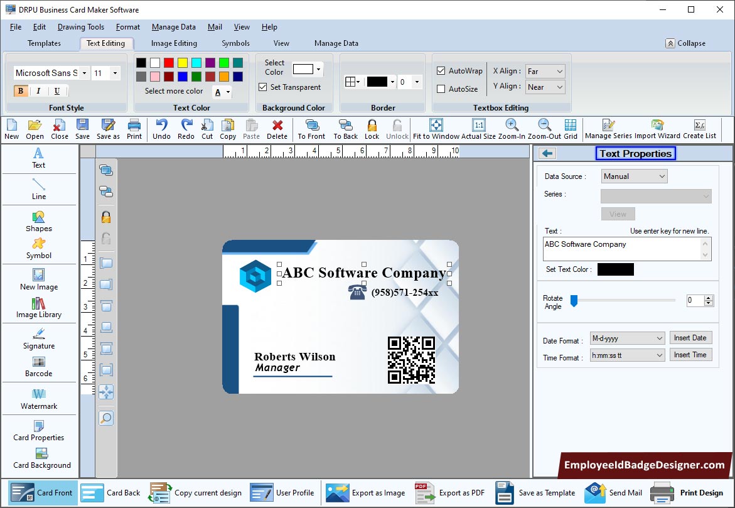The width and height of the screenshot is (735, 508).
Task: Collapse the ribbon panel
Action: click(685, 43)
